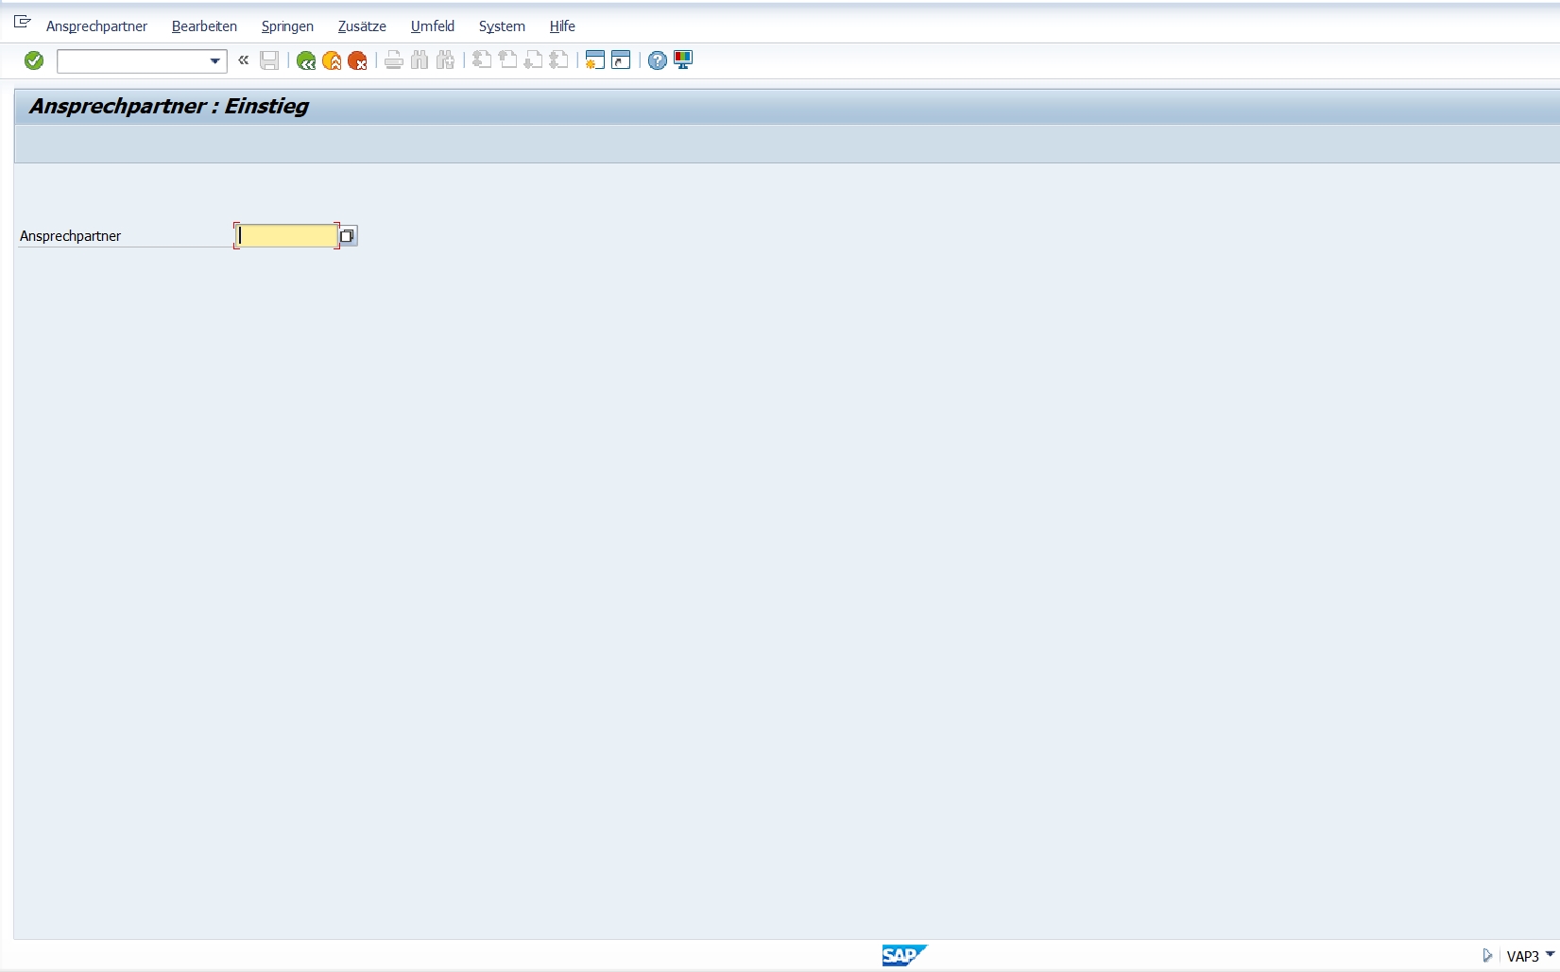The width and height of the screenshot is (1560, 972).
Task: Open the Help question mark icon
Action: [658, 60]
